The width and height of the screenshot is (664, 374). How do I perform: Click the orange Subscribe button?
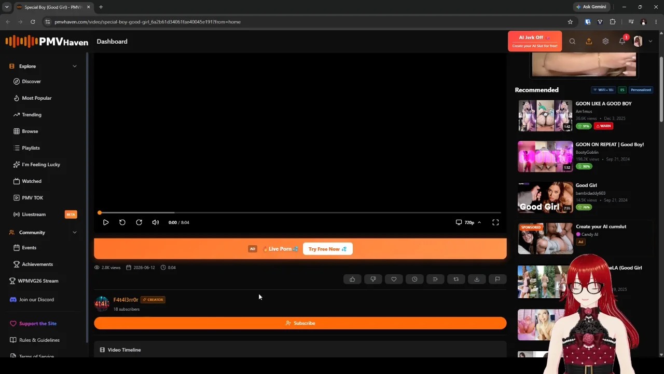click(300, 323)
